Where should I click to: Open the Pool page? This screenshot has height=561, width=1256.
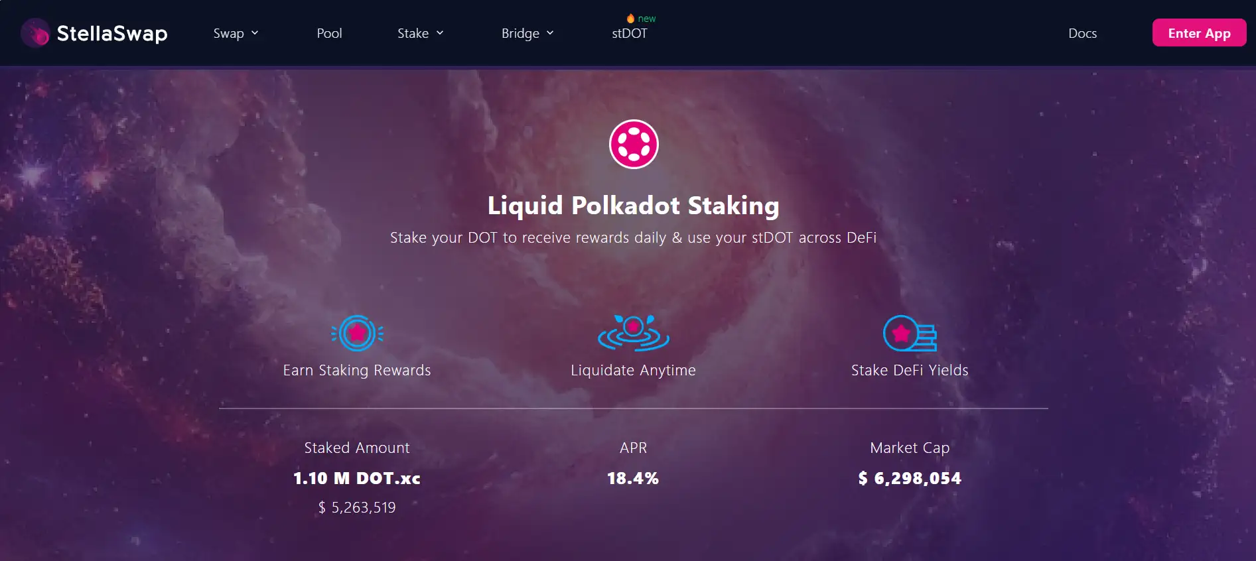coord(329,33)
